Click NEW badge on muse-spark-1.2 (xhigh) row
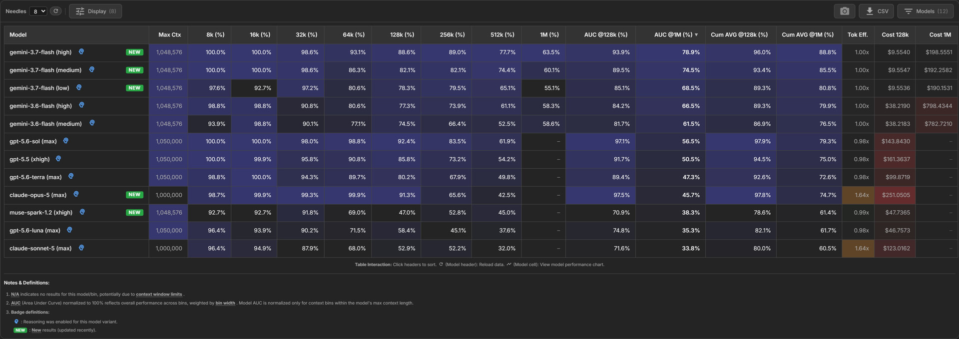Image resolution: width=959 pixels, height=339 pixels. tap(134, 213)
